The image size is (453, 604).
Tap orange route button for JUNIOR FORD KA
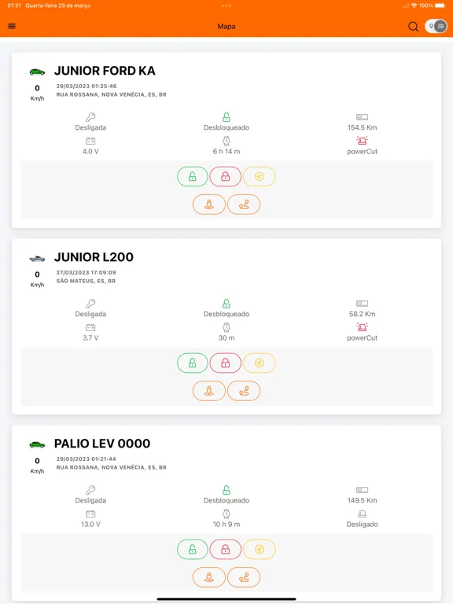(x=244, y=204)
